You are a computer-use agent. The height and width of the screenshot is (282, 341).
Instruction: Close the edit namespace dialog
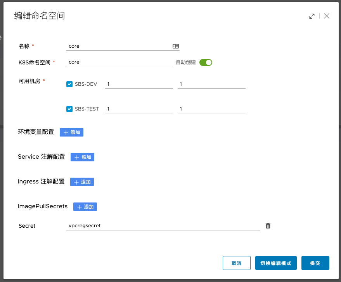327,16
